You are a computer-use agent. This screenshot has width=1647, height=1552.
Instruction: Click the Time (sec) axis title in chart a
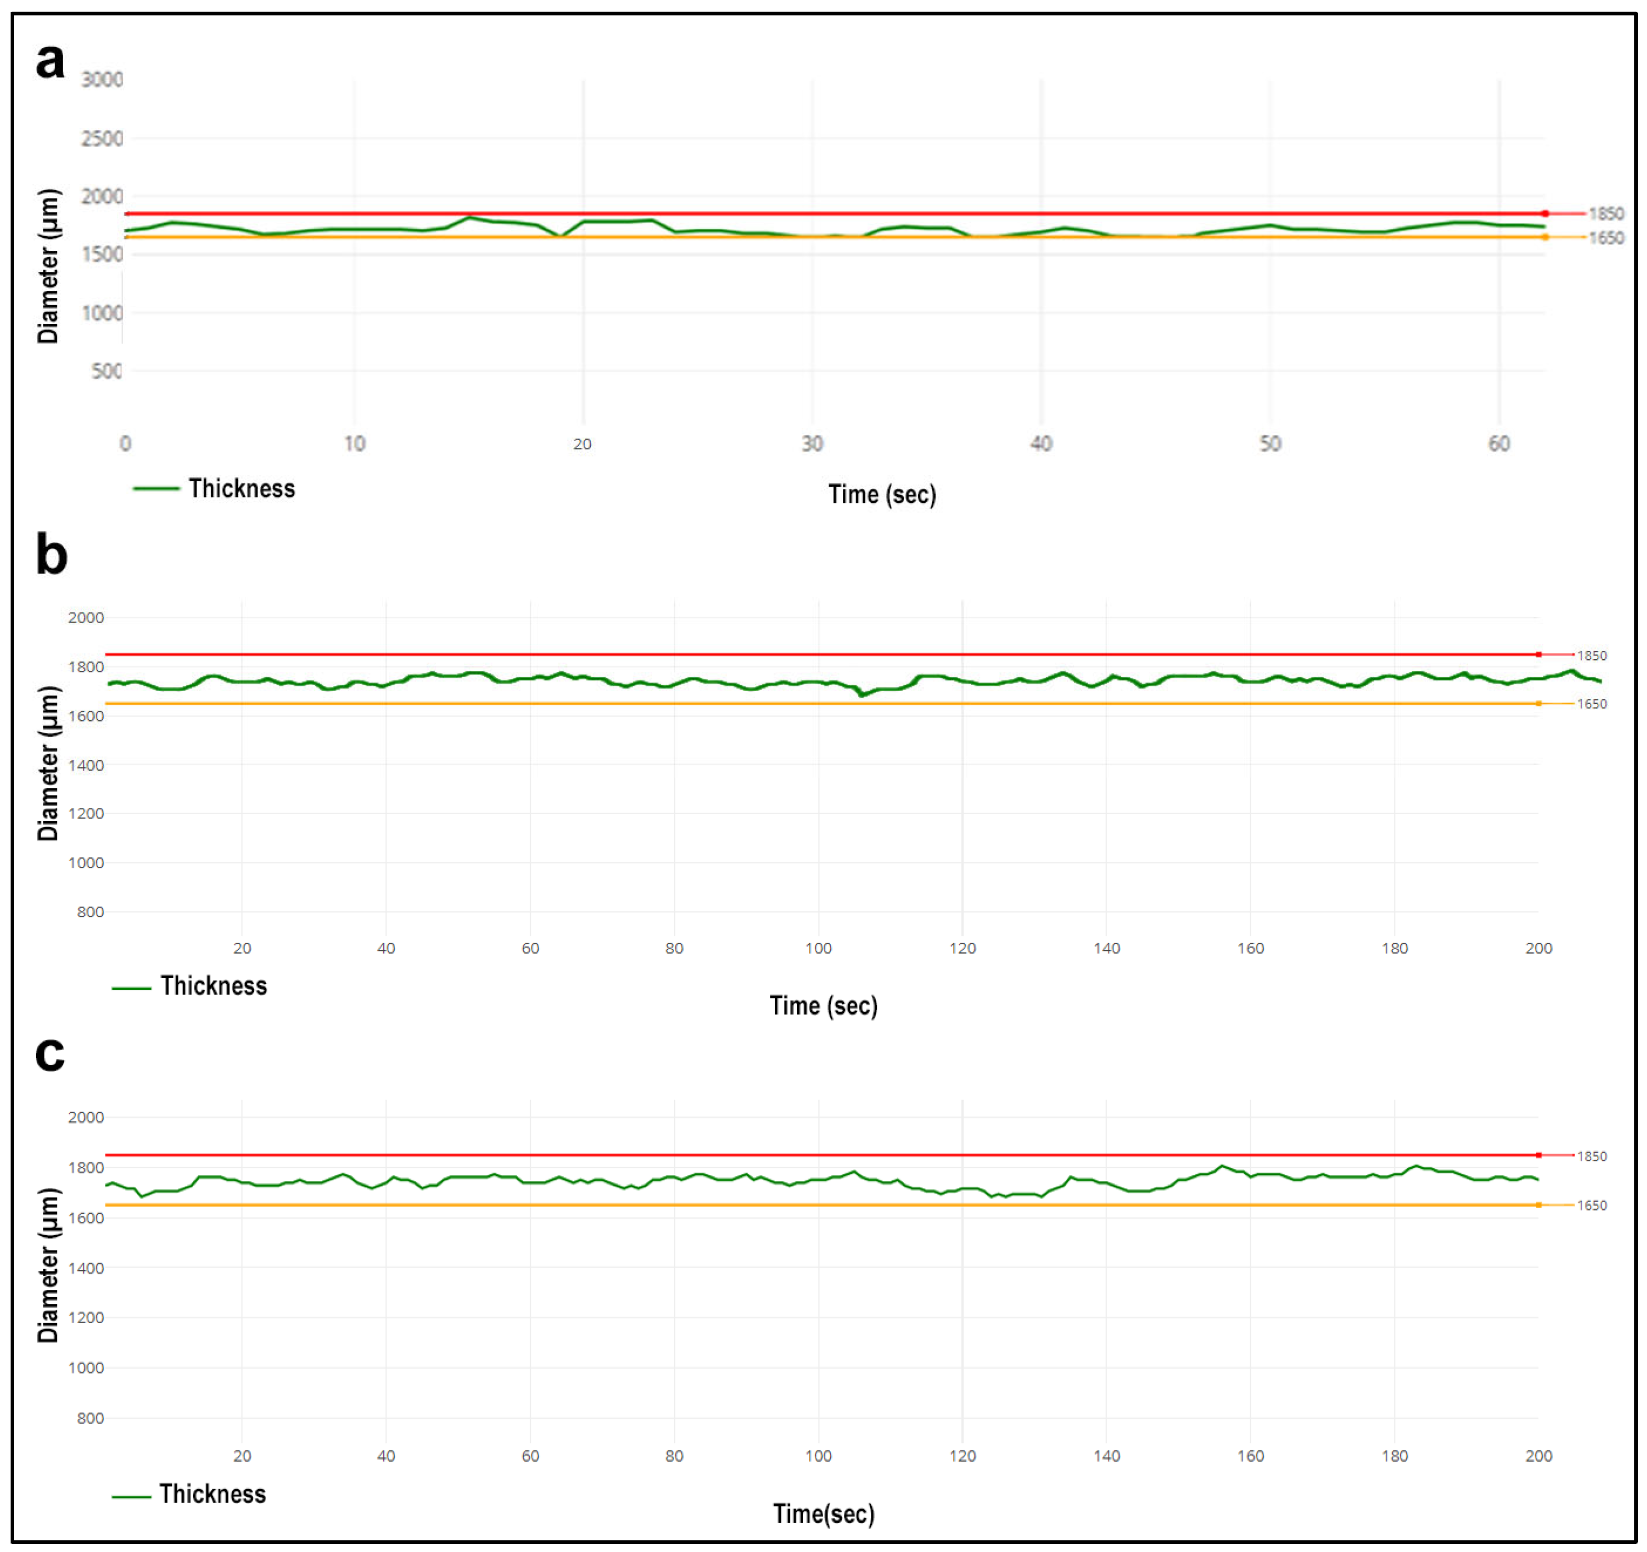click(x=882, y=495)
